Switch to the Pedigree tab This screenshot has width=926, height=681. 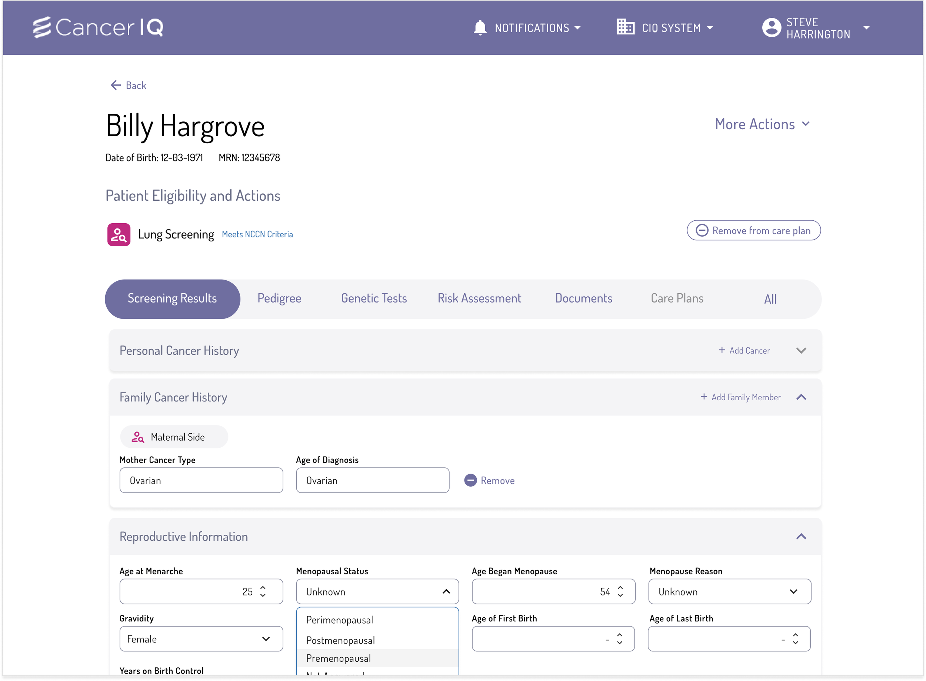(x=279, y=298)
